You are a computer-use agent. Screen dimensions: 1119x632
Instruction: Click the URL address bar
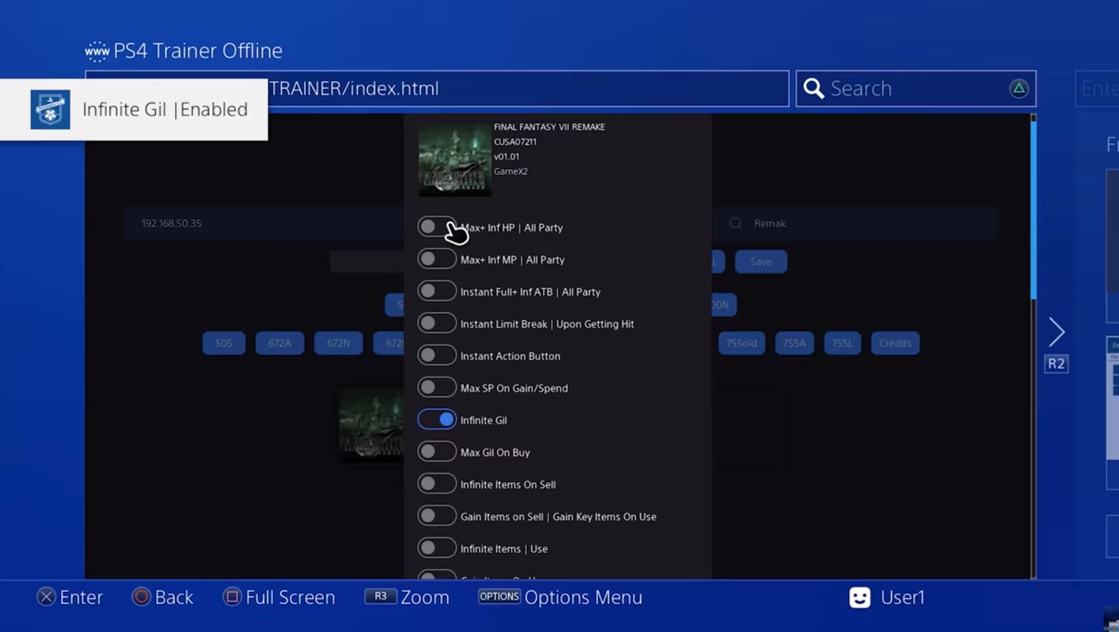pyautogui.click(x=437, y=88)
